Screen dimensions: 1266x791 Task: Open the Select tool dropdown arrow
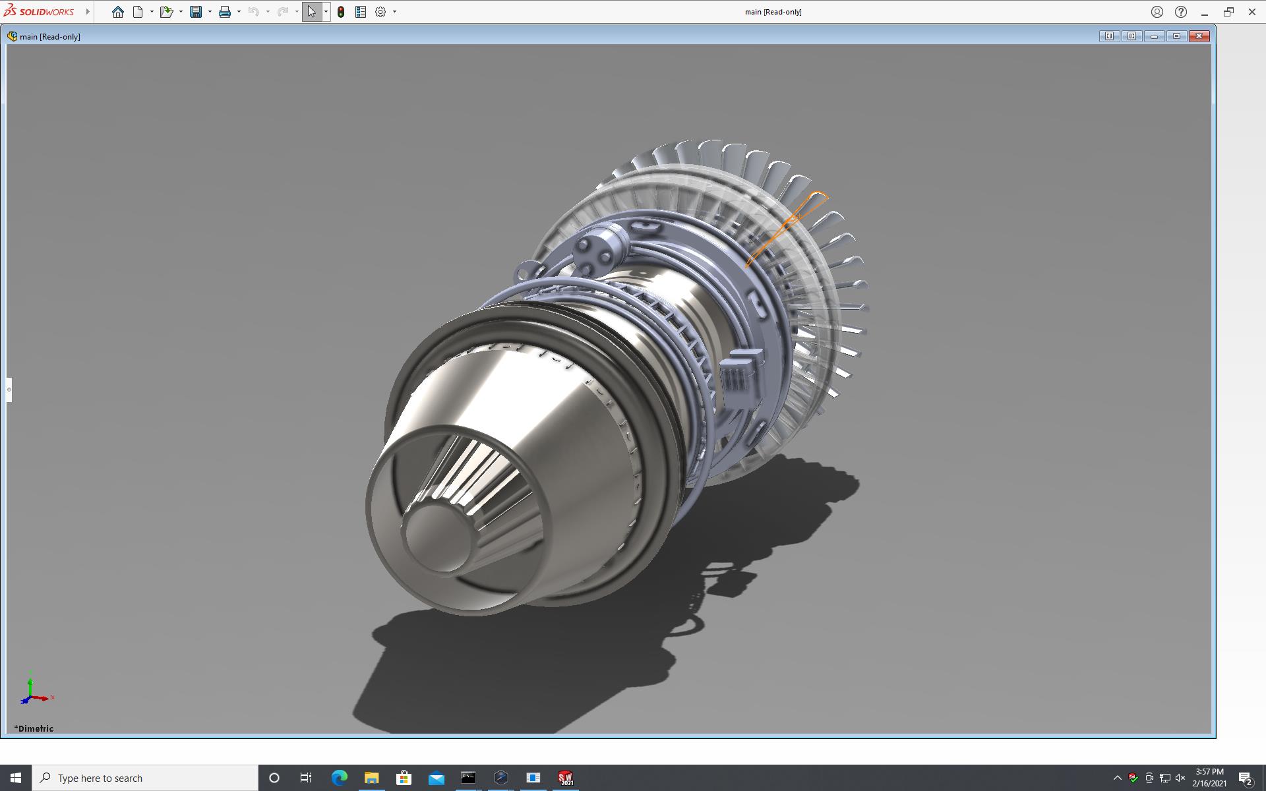pyautogui.click(x=326, y=12)
